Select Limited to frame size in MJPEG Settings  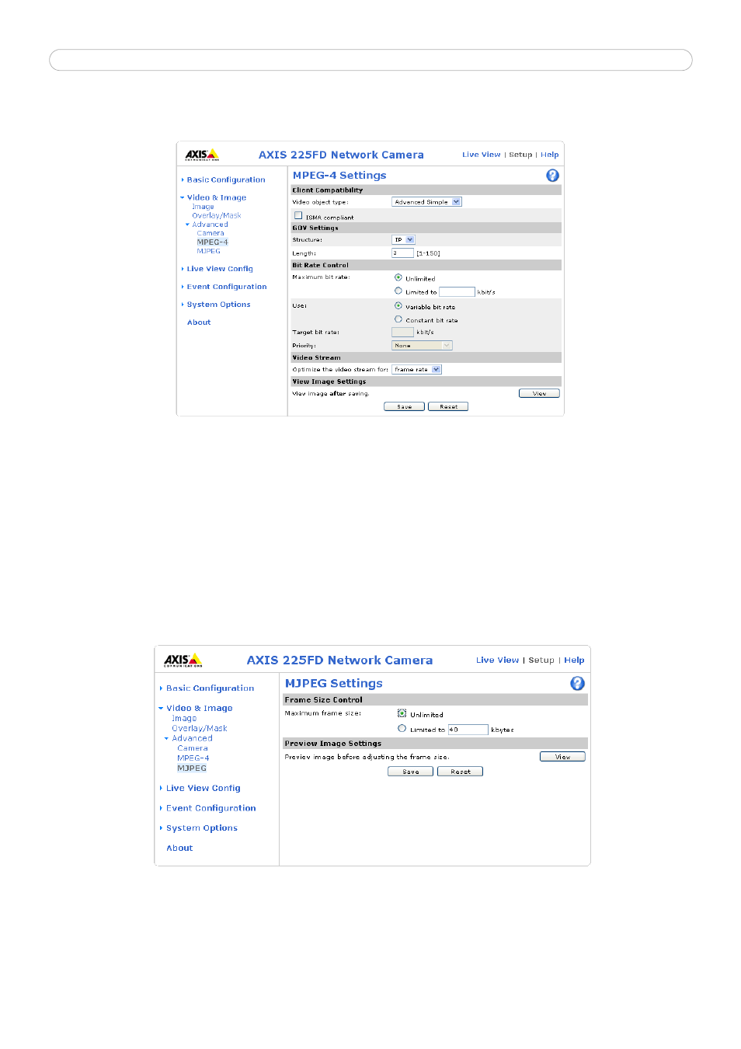402,729
